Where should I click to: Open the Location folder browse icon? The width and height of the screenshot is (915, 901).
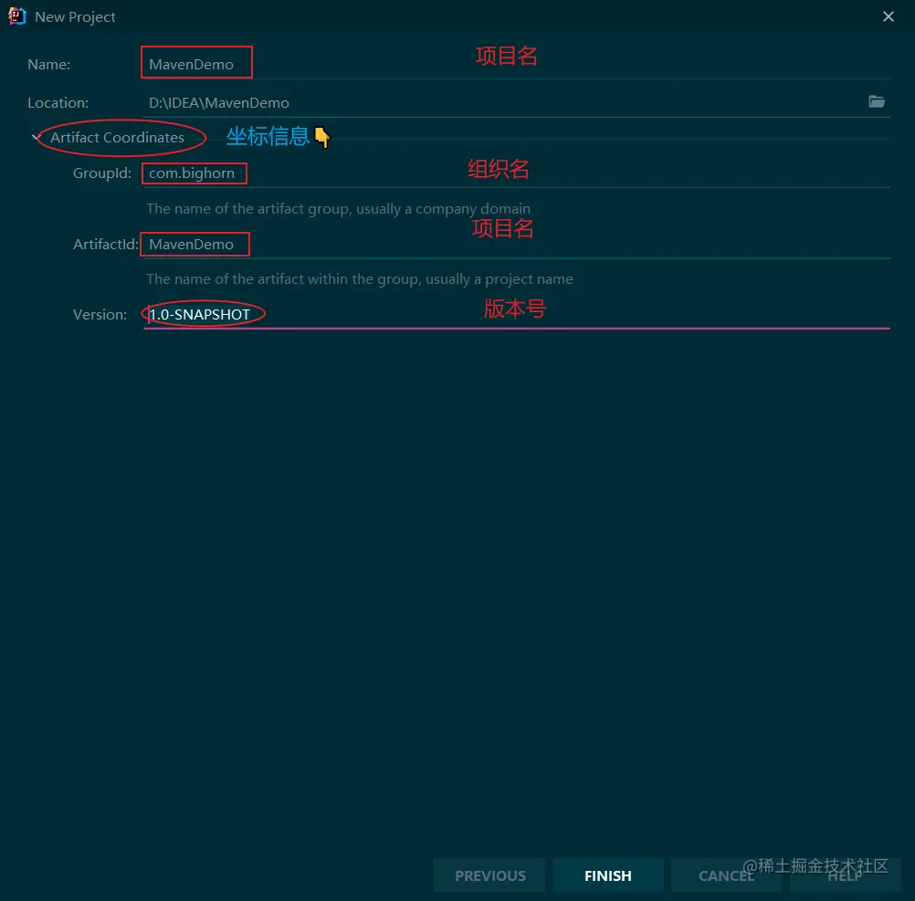pyautogui.click(x=877, y=101)
